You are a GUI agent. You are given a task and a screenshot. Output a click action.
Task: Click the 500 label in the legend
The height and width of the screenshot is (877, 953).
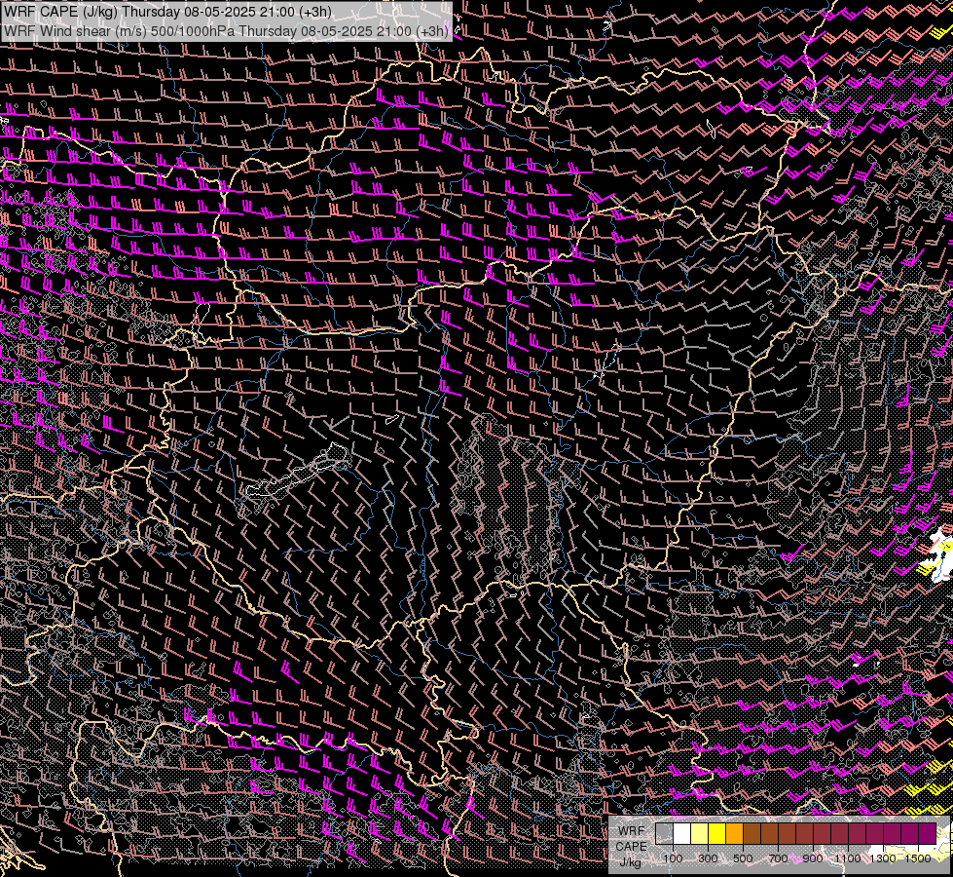coord(743,858)
